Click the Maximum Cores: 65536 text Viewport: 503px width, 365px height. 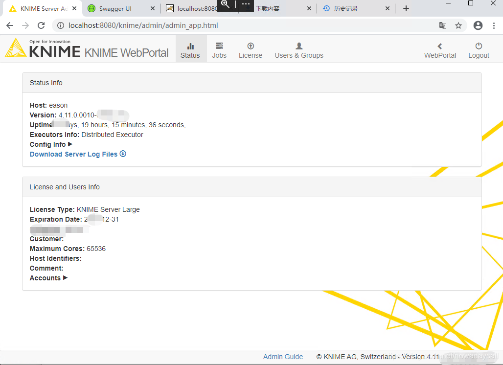(68, 249)
